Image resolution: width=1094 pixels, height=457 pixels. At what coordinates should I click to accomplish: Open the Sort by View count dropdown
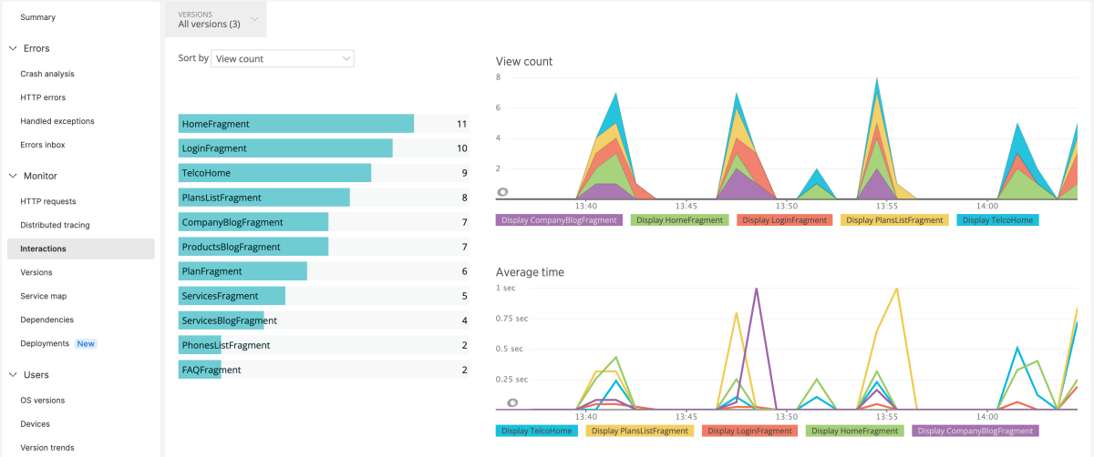pyautogui.click(x=282, y=59)
